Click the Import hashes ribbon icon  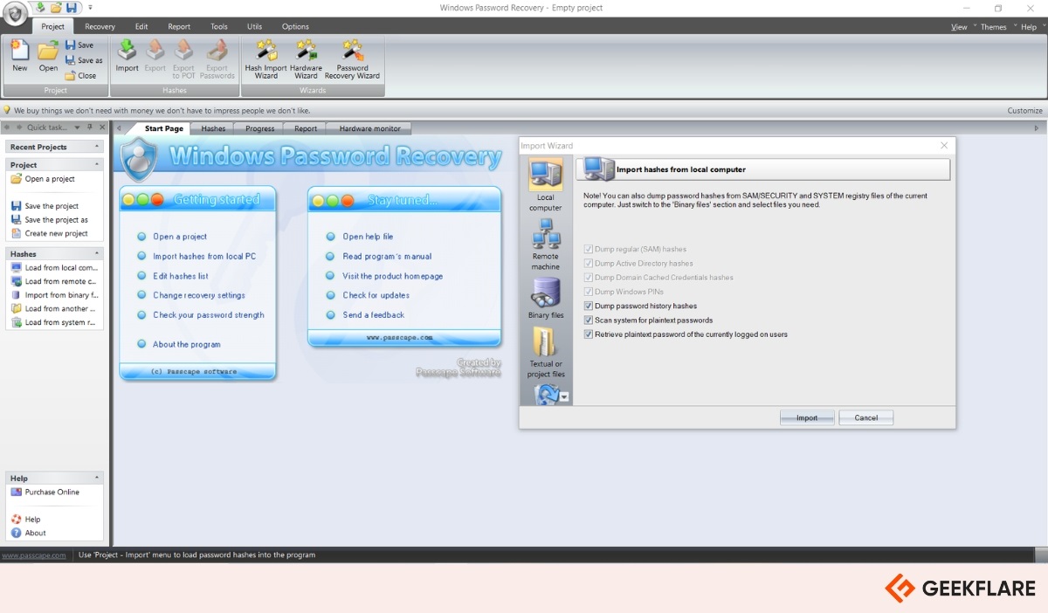[x=128, y=56]
